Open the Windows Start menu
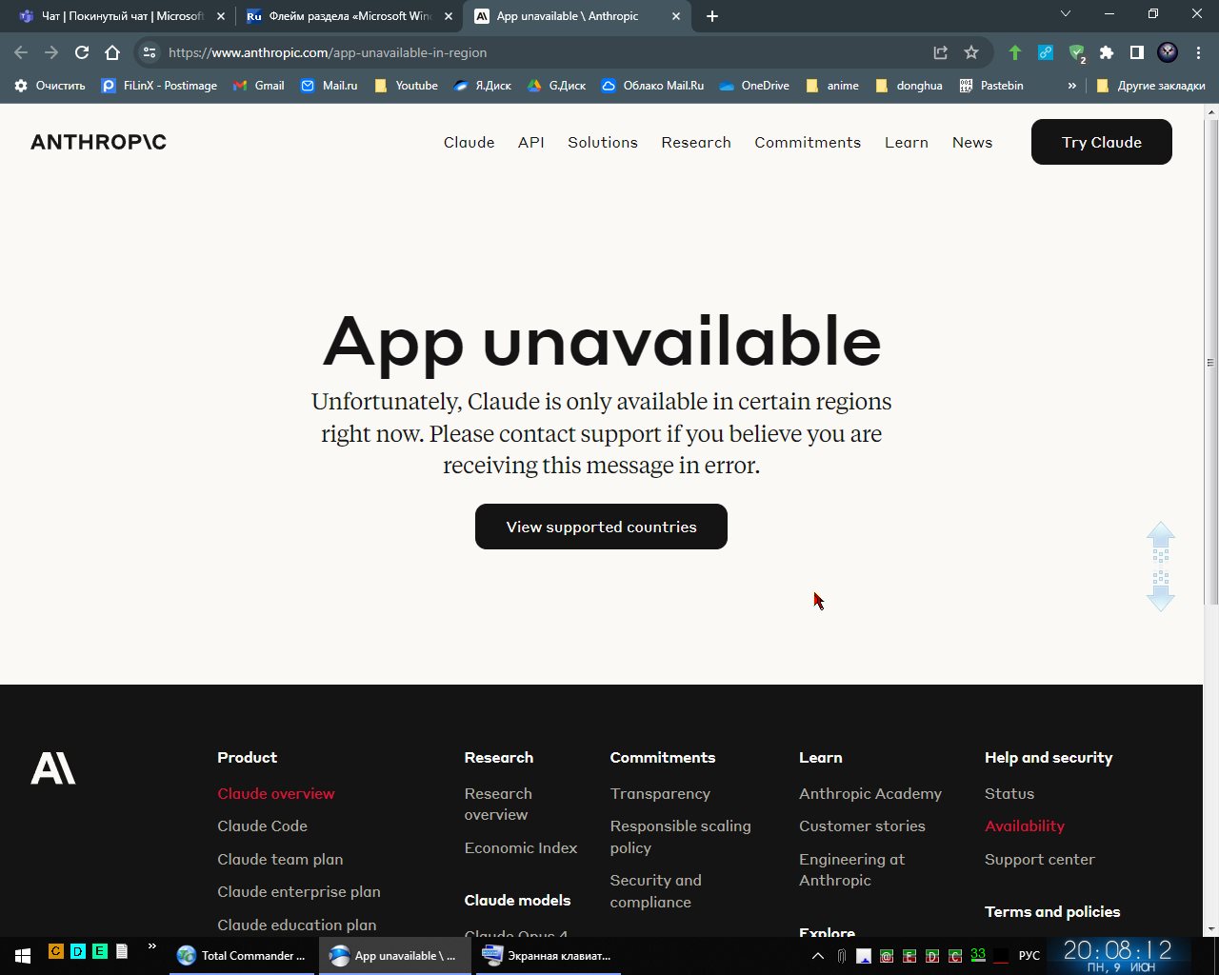Screen dimensions: 1219x975 pyautogui.click(x=23, y=955)
